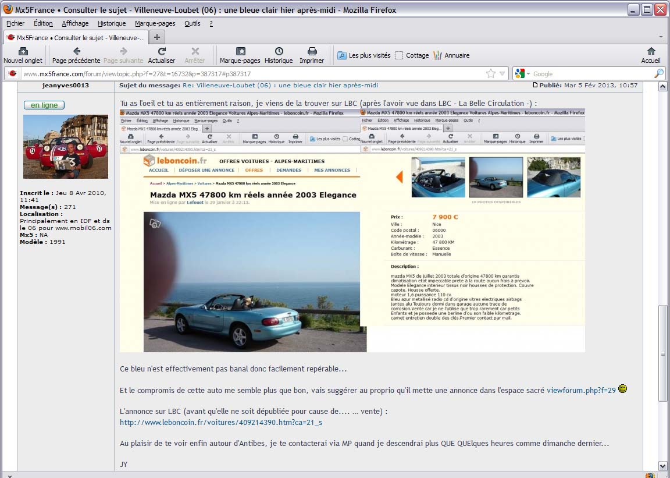
Task: Click the winking smiley emoticon
Action: pyautogui.click(x=622, y=388)
